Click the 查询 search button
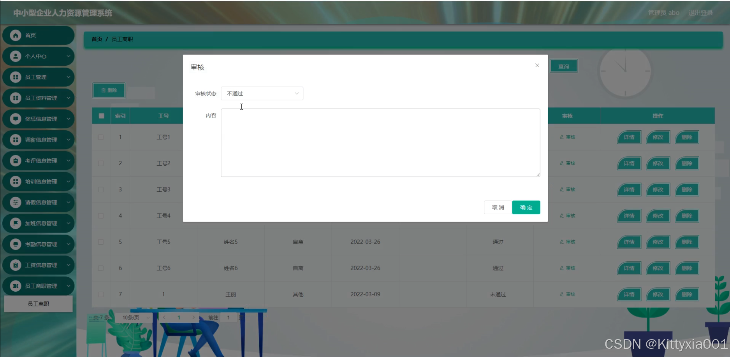Viewport: 730px width, 357px height. [x=564, y=66]
